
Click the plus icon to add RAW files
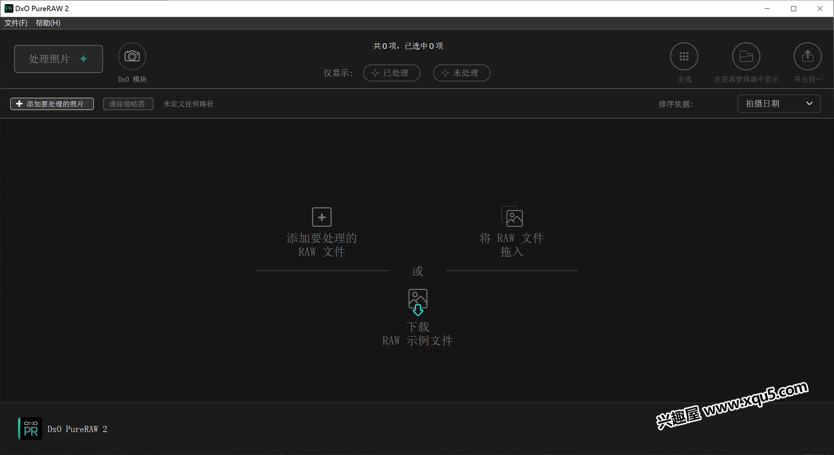click(322, 217)
